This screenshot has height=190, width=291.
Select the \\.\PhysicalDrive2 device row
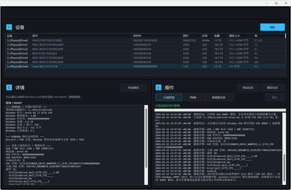[x=145, y=49]
